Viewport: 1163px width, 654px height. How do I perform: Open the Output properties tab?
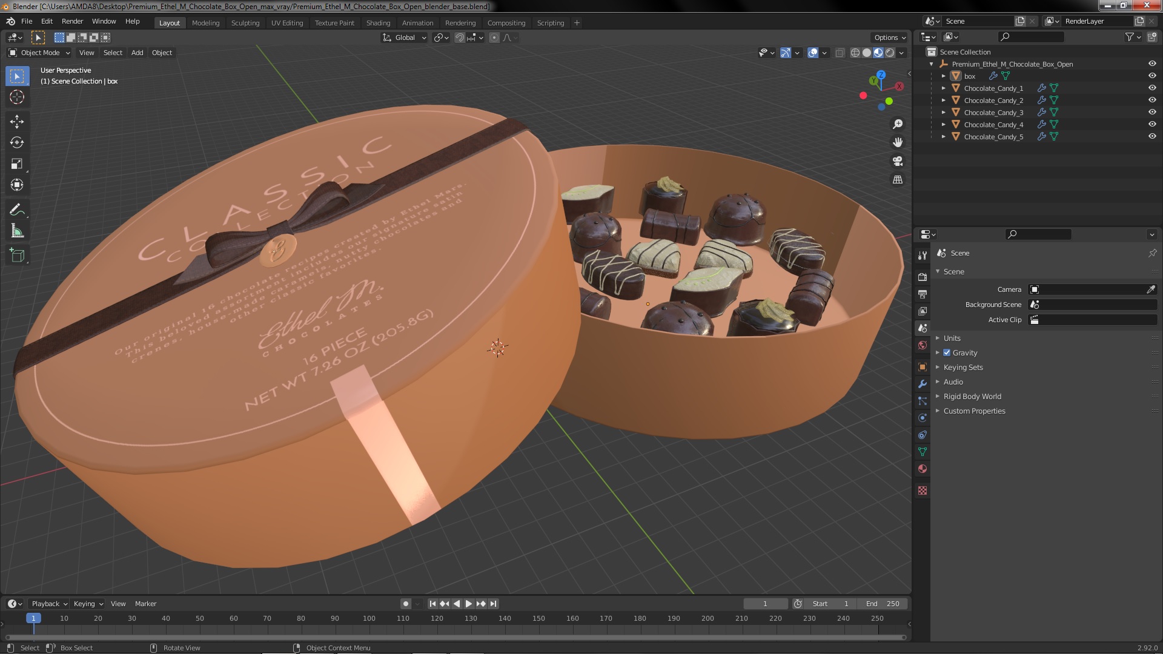[923, 294]
